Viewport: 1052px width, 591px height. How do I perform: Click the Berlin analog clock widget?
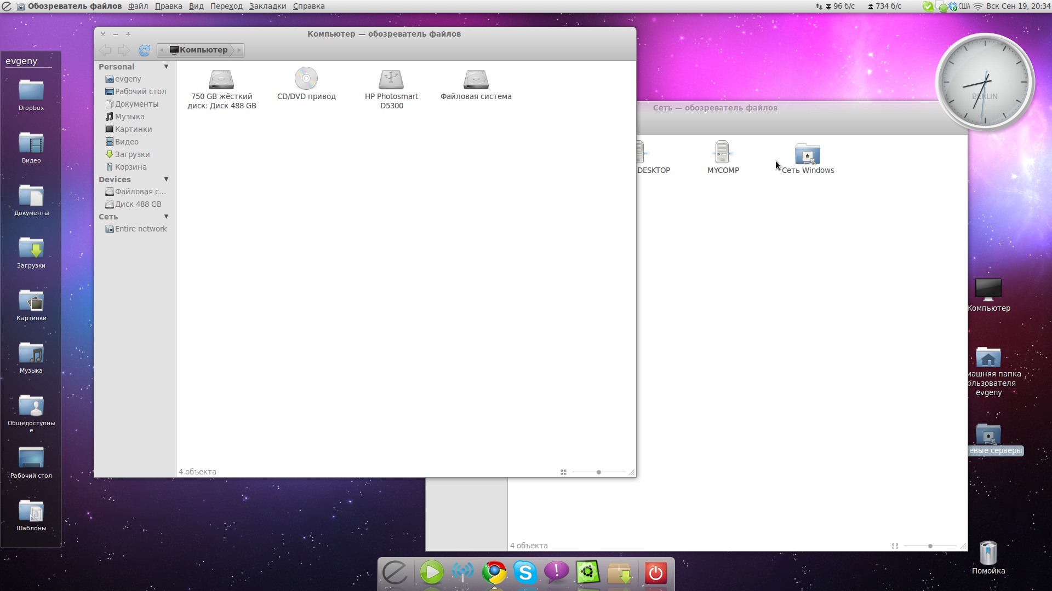pyautogui.click(x=985, y=82)
